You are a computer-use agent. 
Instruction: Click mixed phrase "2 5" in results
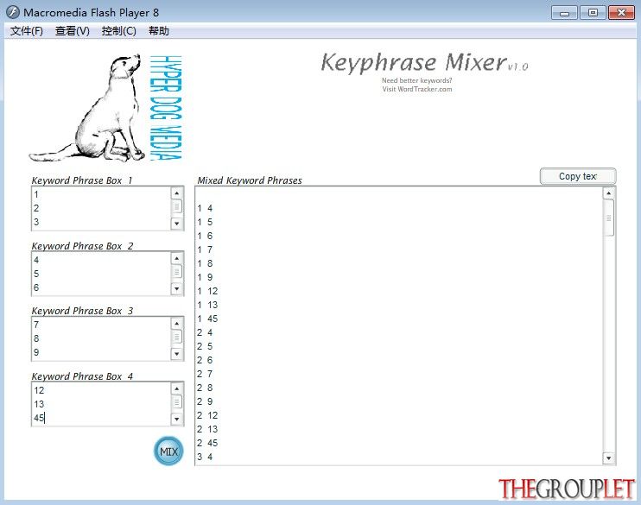(205, 346)
